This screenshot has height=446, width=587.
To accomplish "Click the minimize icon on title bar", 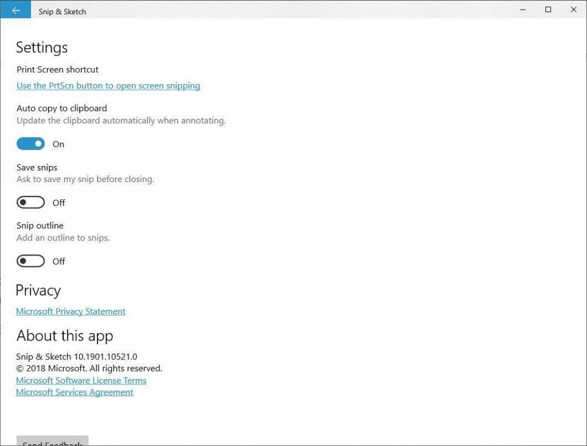I will point(522,10).
